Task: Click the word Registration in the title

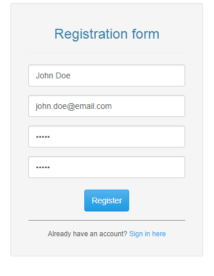Action: [91, 35]
